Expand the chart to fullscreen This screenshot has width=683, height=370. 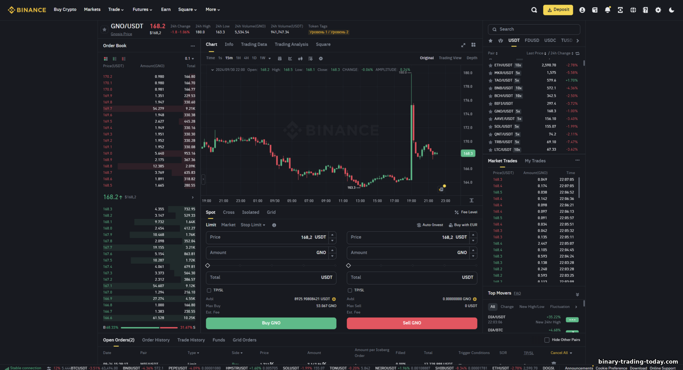click(x=463, y=45)
